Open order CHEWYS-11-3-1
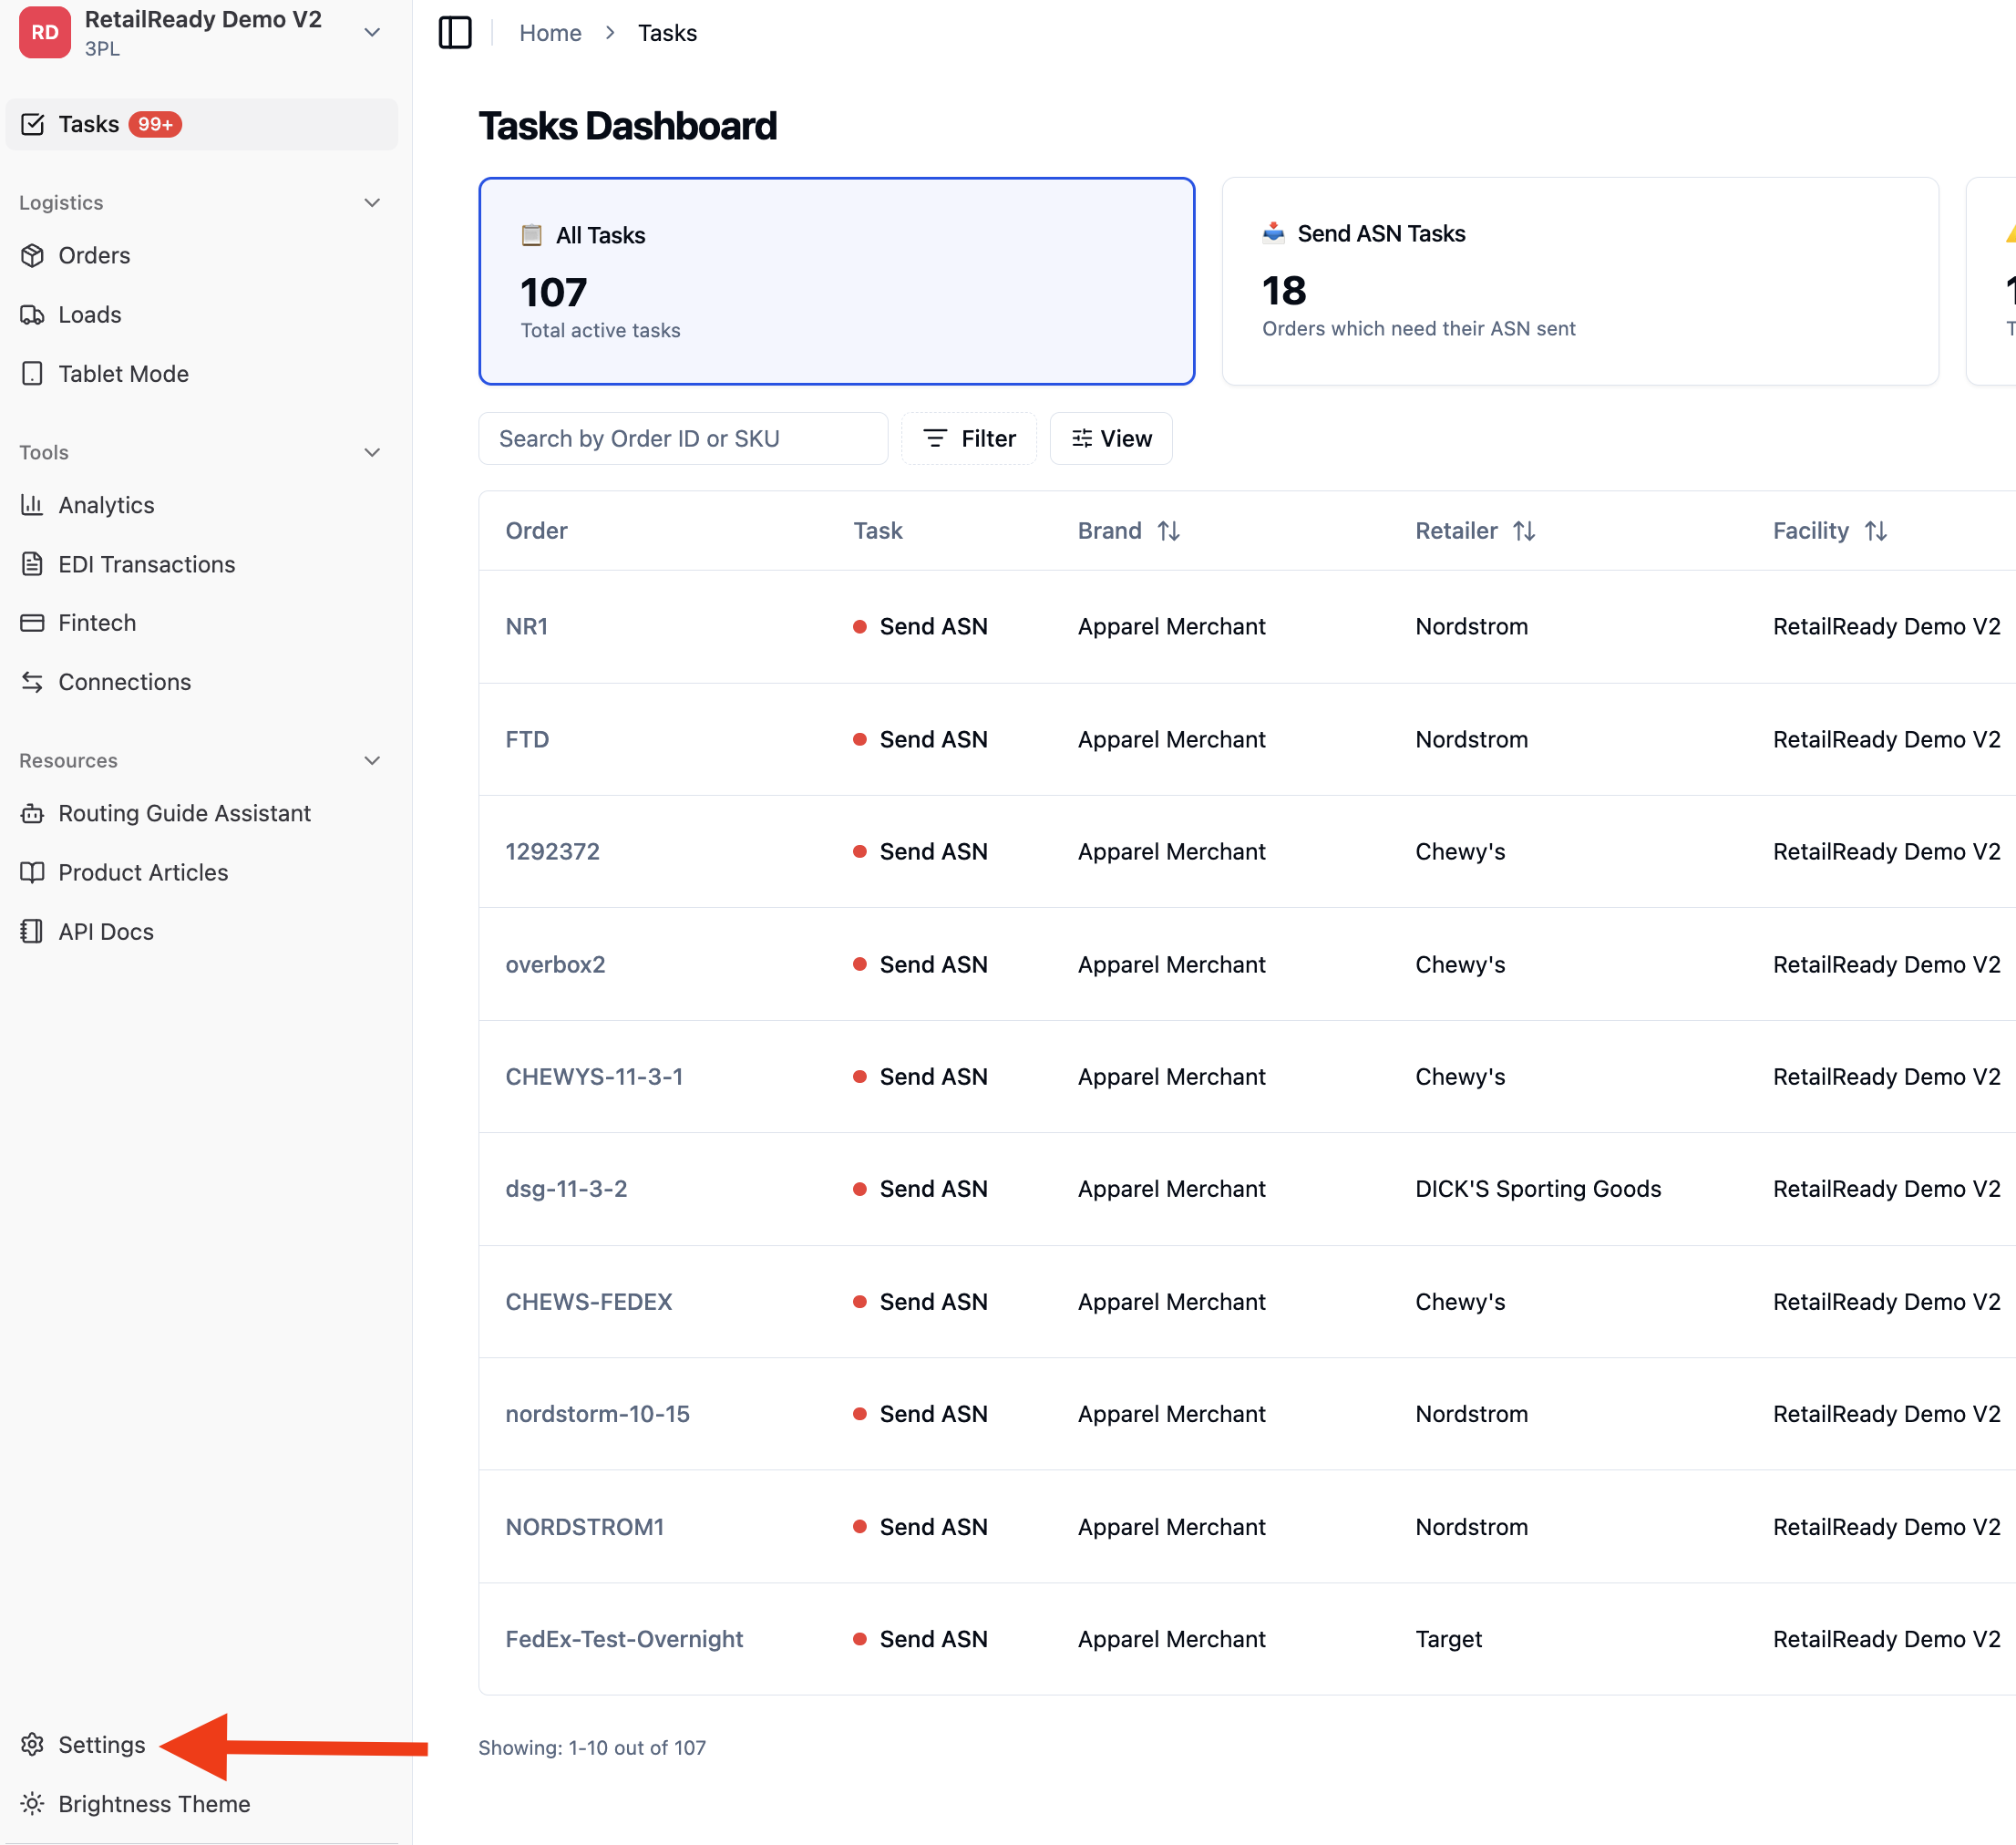This screenshot has height=1845, width=2016. coord(594,1076)
